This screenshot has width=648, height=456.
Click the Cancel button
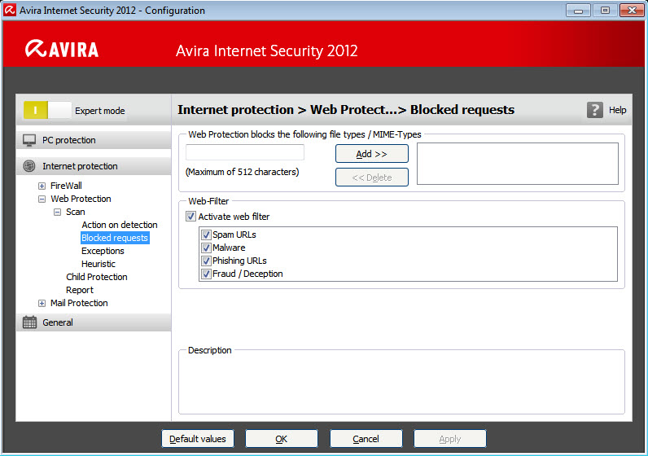click(366, 439)
